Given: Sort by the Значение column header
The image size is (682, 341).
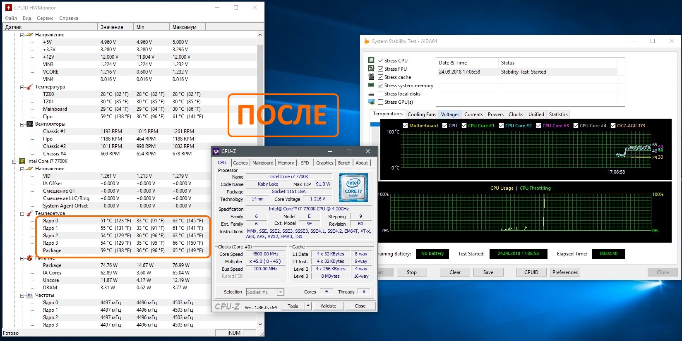Looking at the screenshot, I should click(x=115, y=27).
